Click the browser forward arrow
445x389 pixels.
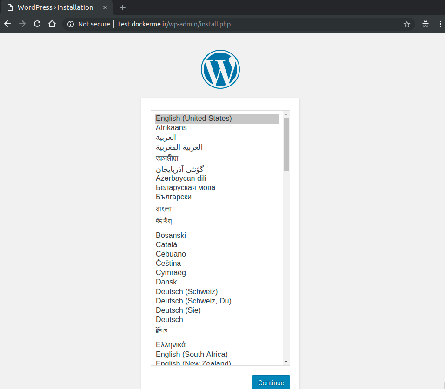22,24
